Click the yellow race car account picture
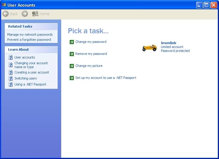Screen dimensions: 219x159 click(x=150, y=48)
